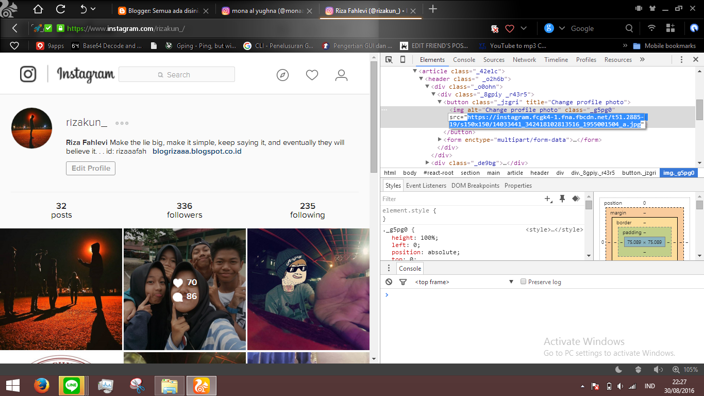Switch to the DevTools Timeline tab
Image resolution: width=704 pixels, height=396 pixels.
click(x=556, y=60)
